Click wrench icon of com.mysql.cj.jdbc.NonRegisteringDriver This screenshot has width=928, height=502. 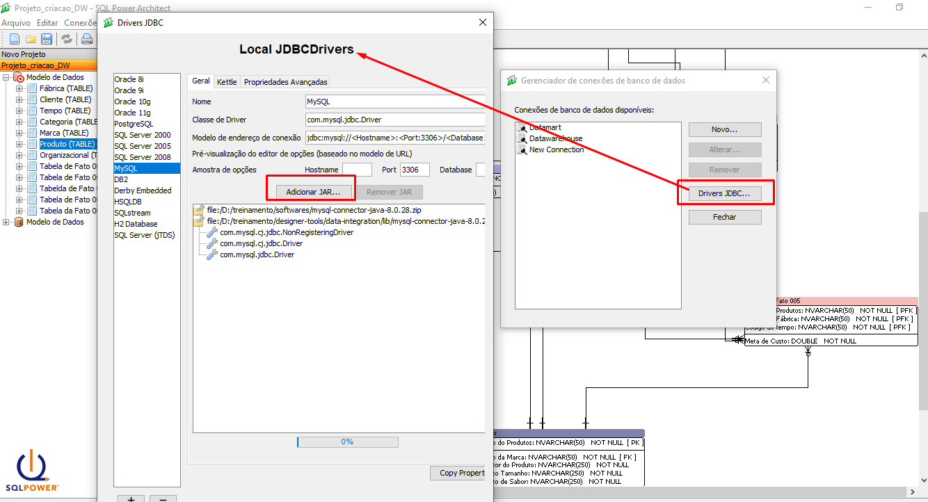(212, 232)
